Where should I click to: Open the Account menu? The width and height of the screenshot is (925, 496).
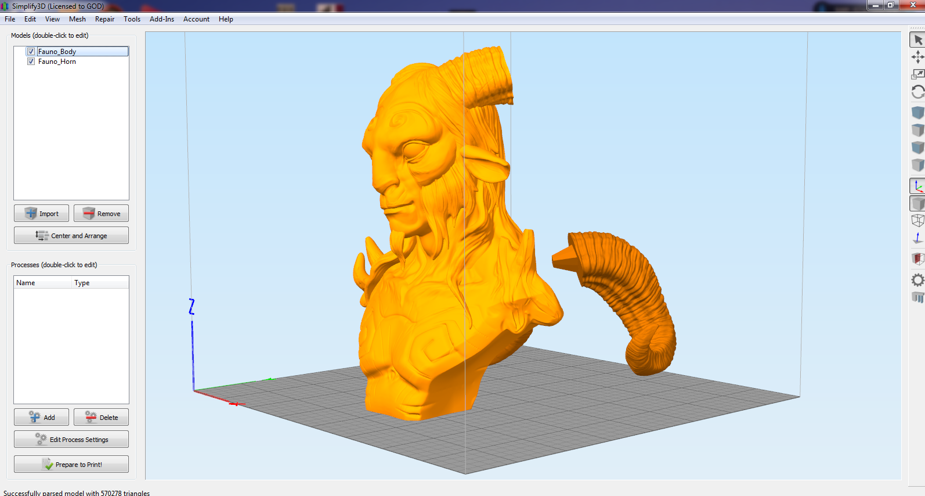pyautogui.click(x=196, y=19)
